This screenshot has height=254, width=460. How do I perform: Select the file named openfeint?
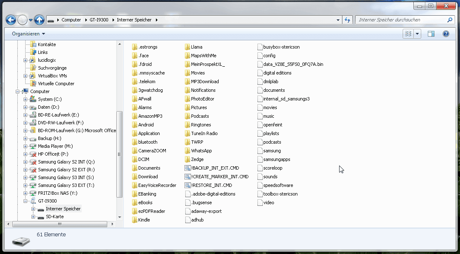pos(273,125)
